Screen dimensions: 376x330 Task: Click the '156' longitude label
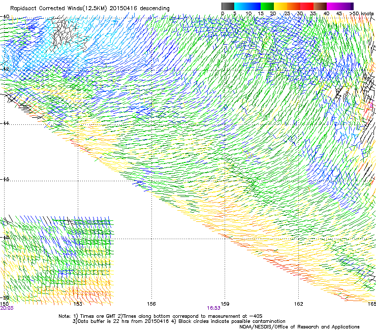pos(151,304)
